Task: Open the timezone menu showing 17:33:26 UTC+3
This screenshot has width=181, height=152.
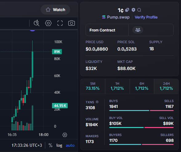Action: click(27, 145)
